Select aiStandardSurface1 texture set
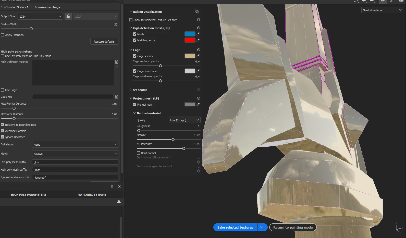 [16, 7]
